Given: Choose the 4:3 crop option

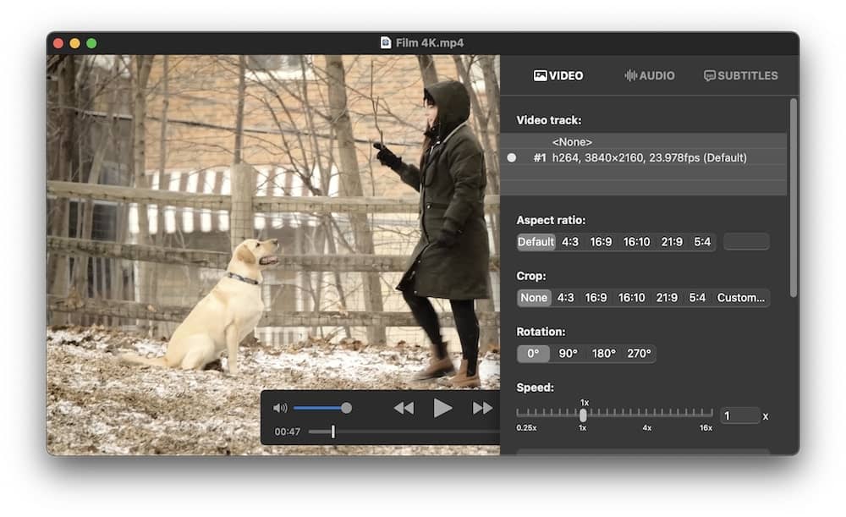Looking at the screenshot, I should tap(565, 298).
